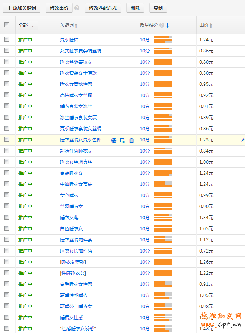The width and height of the screenshot is (245, 333).
Task: Click the chart icon in the highlighted row
Action: click(122, 140)
